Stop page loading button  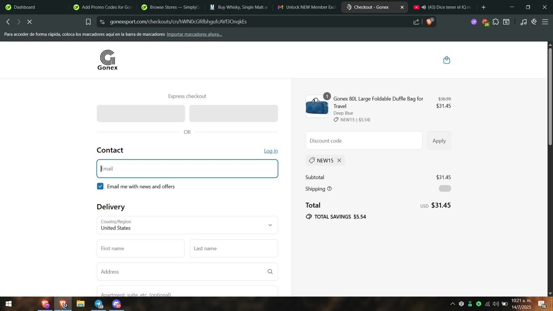(30, 22)
